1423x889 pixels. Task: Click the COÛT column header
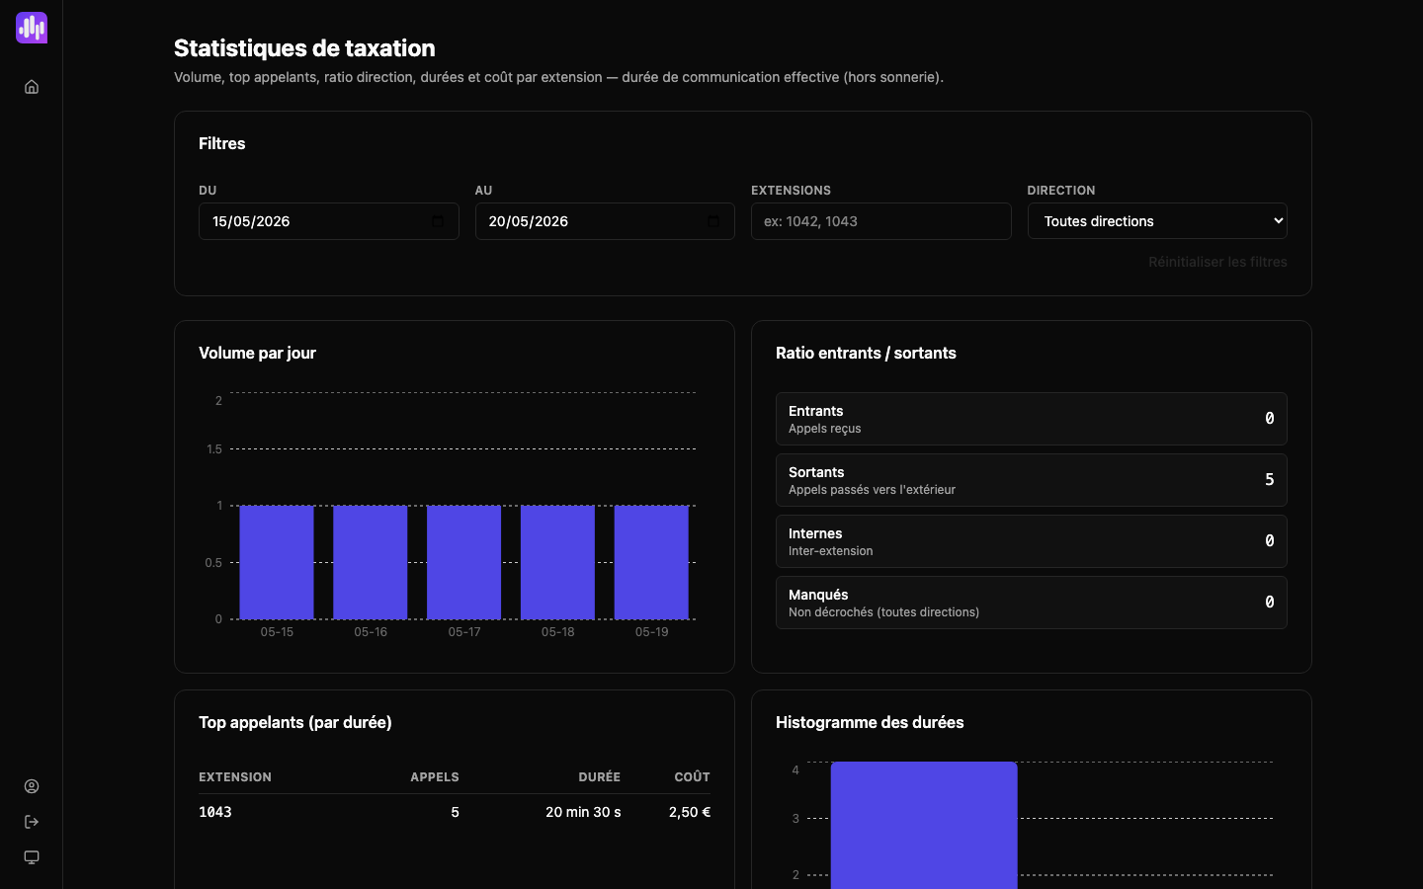pyautogui.click(x=693, y=777)
